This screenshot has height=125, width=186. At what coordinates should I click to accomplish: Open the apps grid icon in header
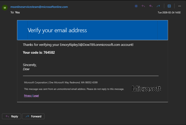pyautogui.click(x=169, y=6)
